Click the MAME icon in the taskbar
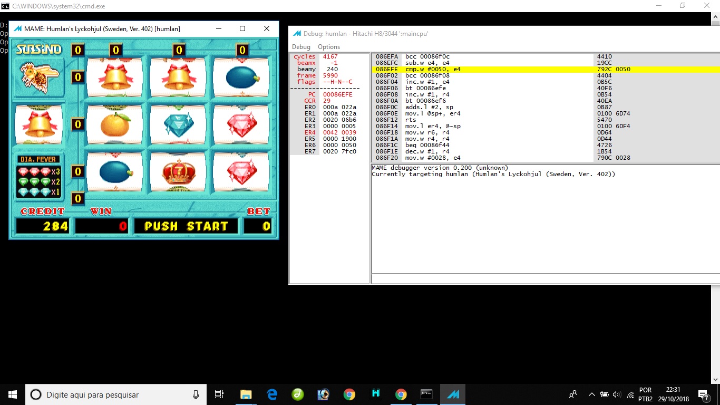Image resolution: width=720 pixels, height=405 pixels. click(453, 394)
